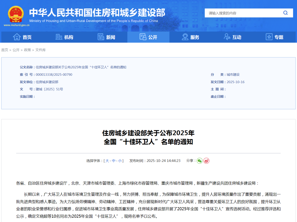Viewport: 297px width, 222px height.
Task: Click the issue date 2025-10-16
Action: pos(235,82)
